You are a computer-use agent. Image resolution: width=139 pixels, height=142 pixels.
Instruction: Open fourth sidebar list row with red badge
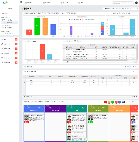[x=9, y=53]
